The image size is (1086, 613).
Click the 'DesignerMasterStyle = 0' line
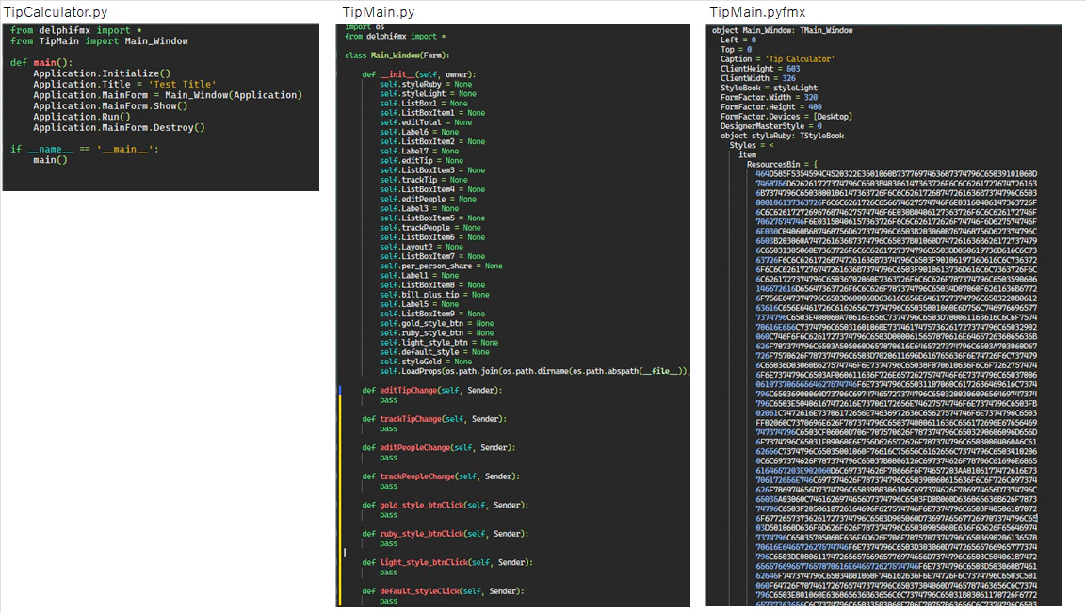pyautogui.click(x=771, y=126)
